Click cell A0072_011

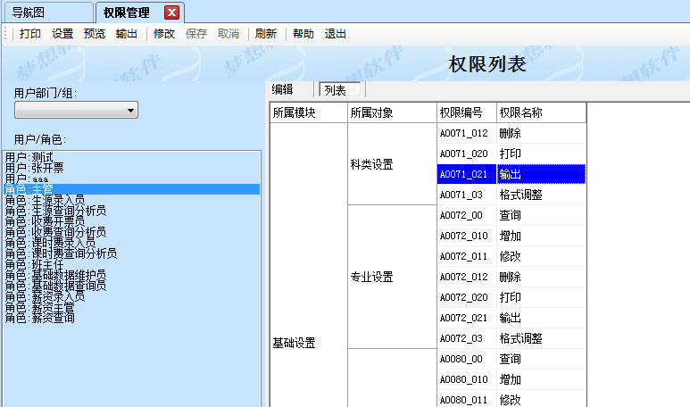(x=467, y=256)
